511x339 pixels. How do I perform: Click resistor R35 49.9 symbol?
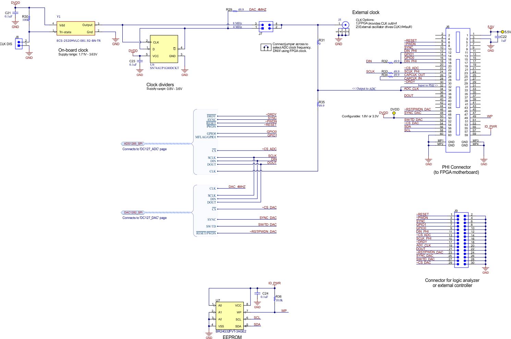pyautogui.click(x=318, y=104)
